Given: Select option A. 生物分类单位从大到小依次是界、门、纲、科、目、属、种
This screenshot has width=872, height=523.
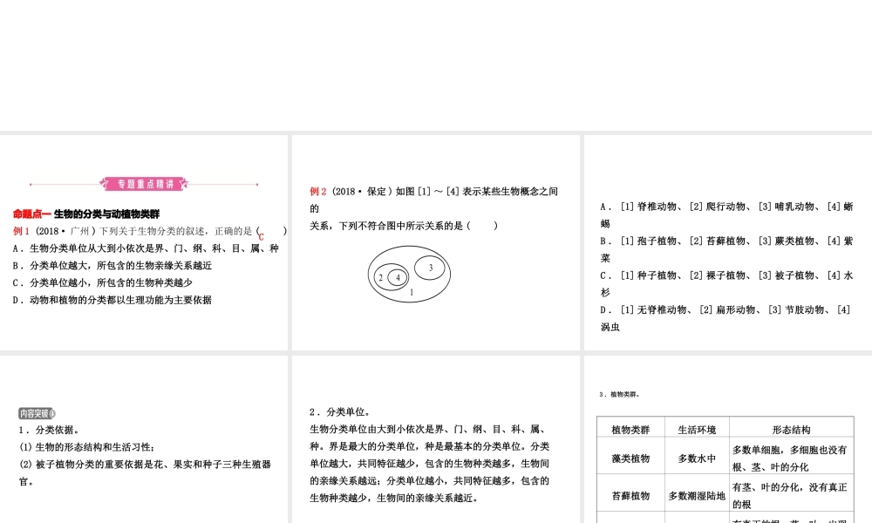Looking at the screenshot, I should (x=146, y=248).
